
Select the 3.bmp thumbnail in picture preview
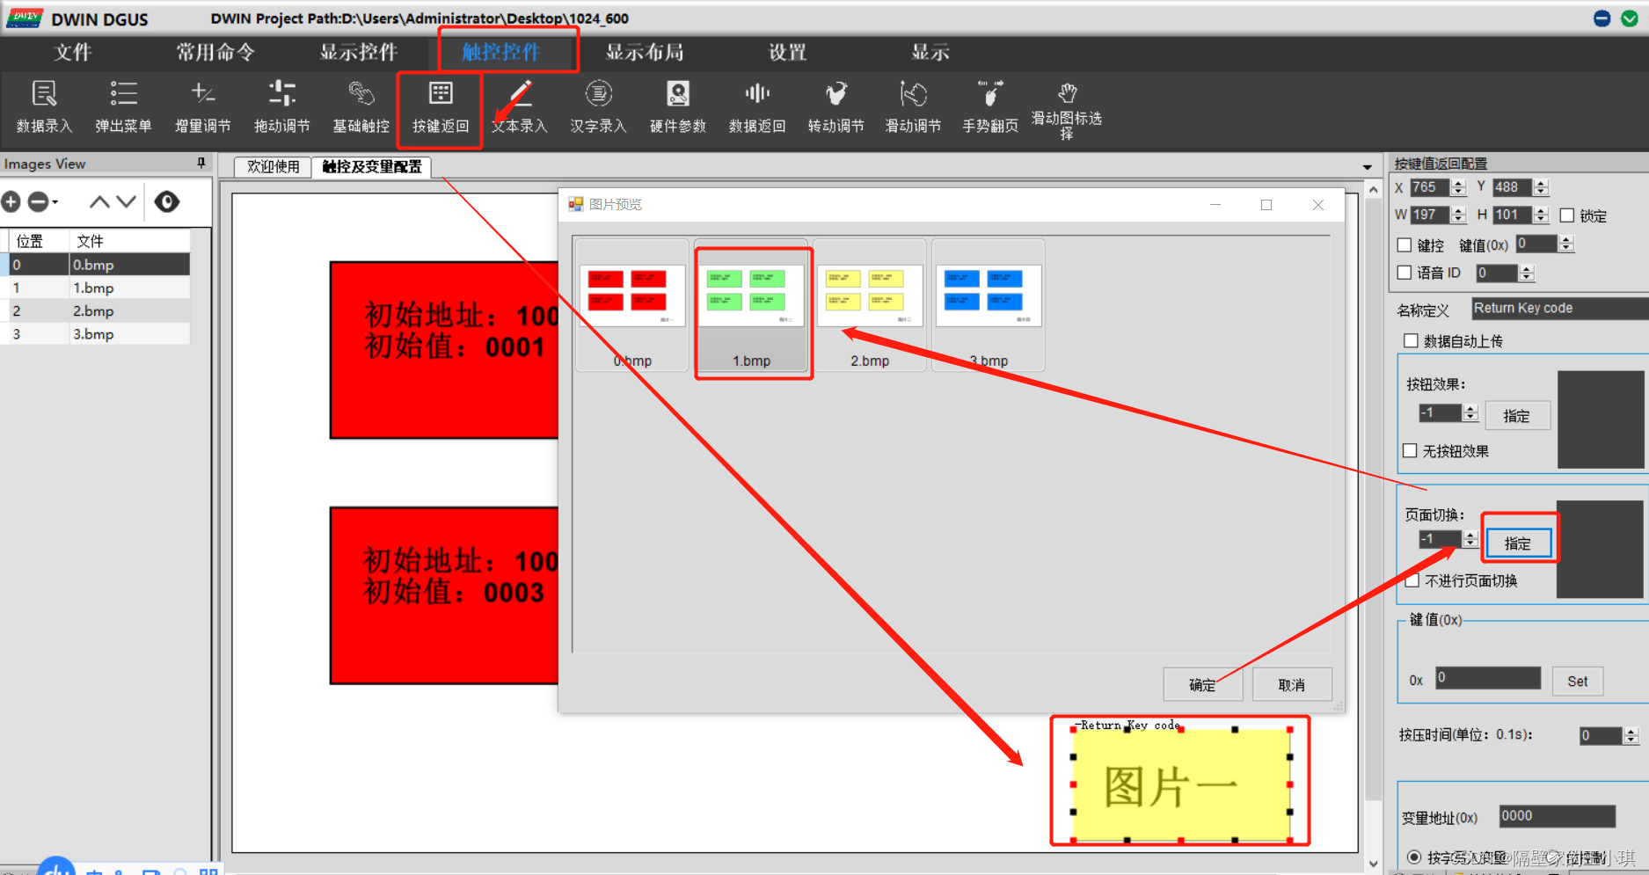(988, 295)
